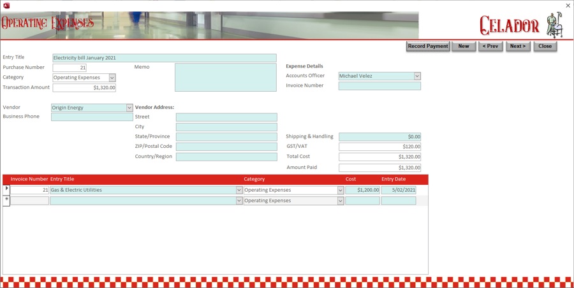Click the Total Cost field
Screen dimensions: 574x288
(x=379, y=157)
